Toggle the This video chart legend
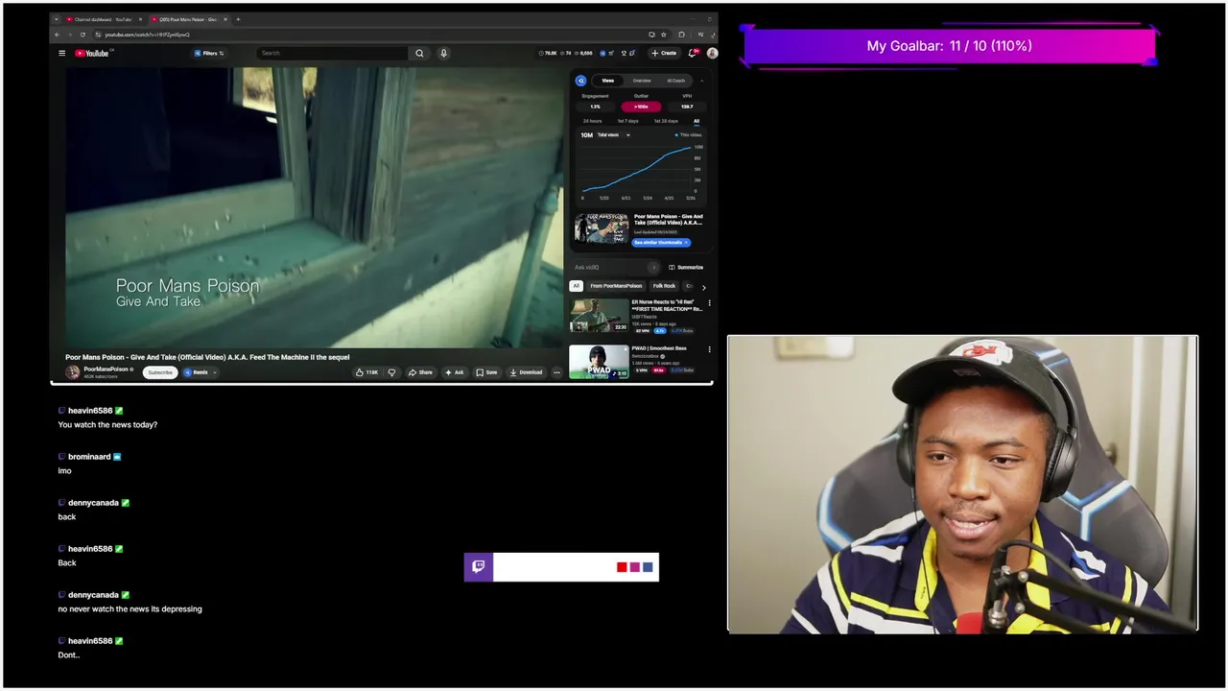The image size is (1228, 691). point(688,135)
